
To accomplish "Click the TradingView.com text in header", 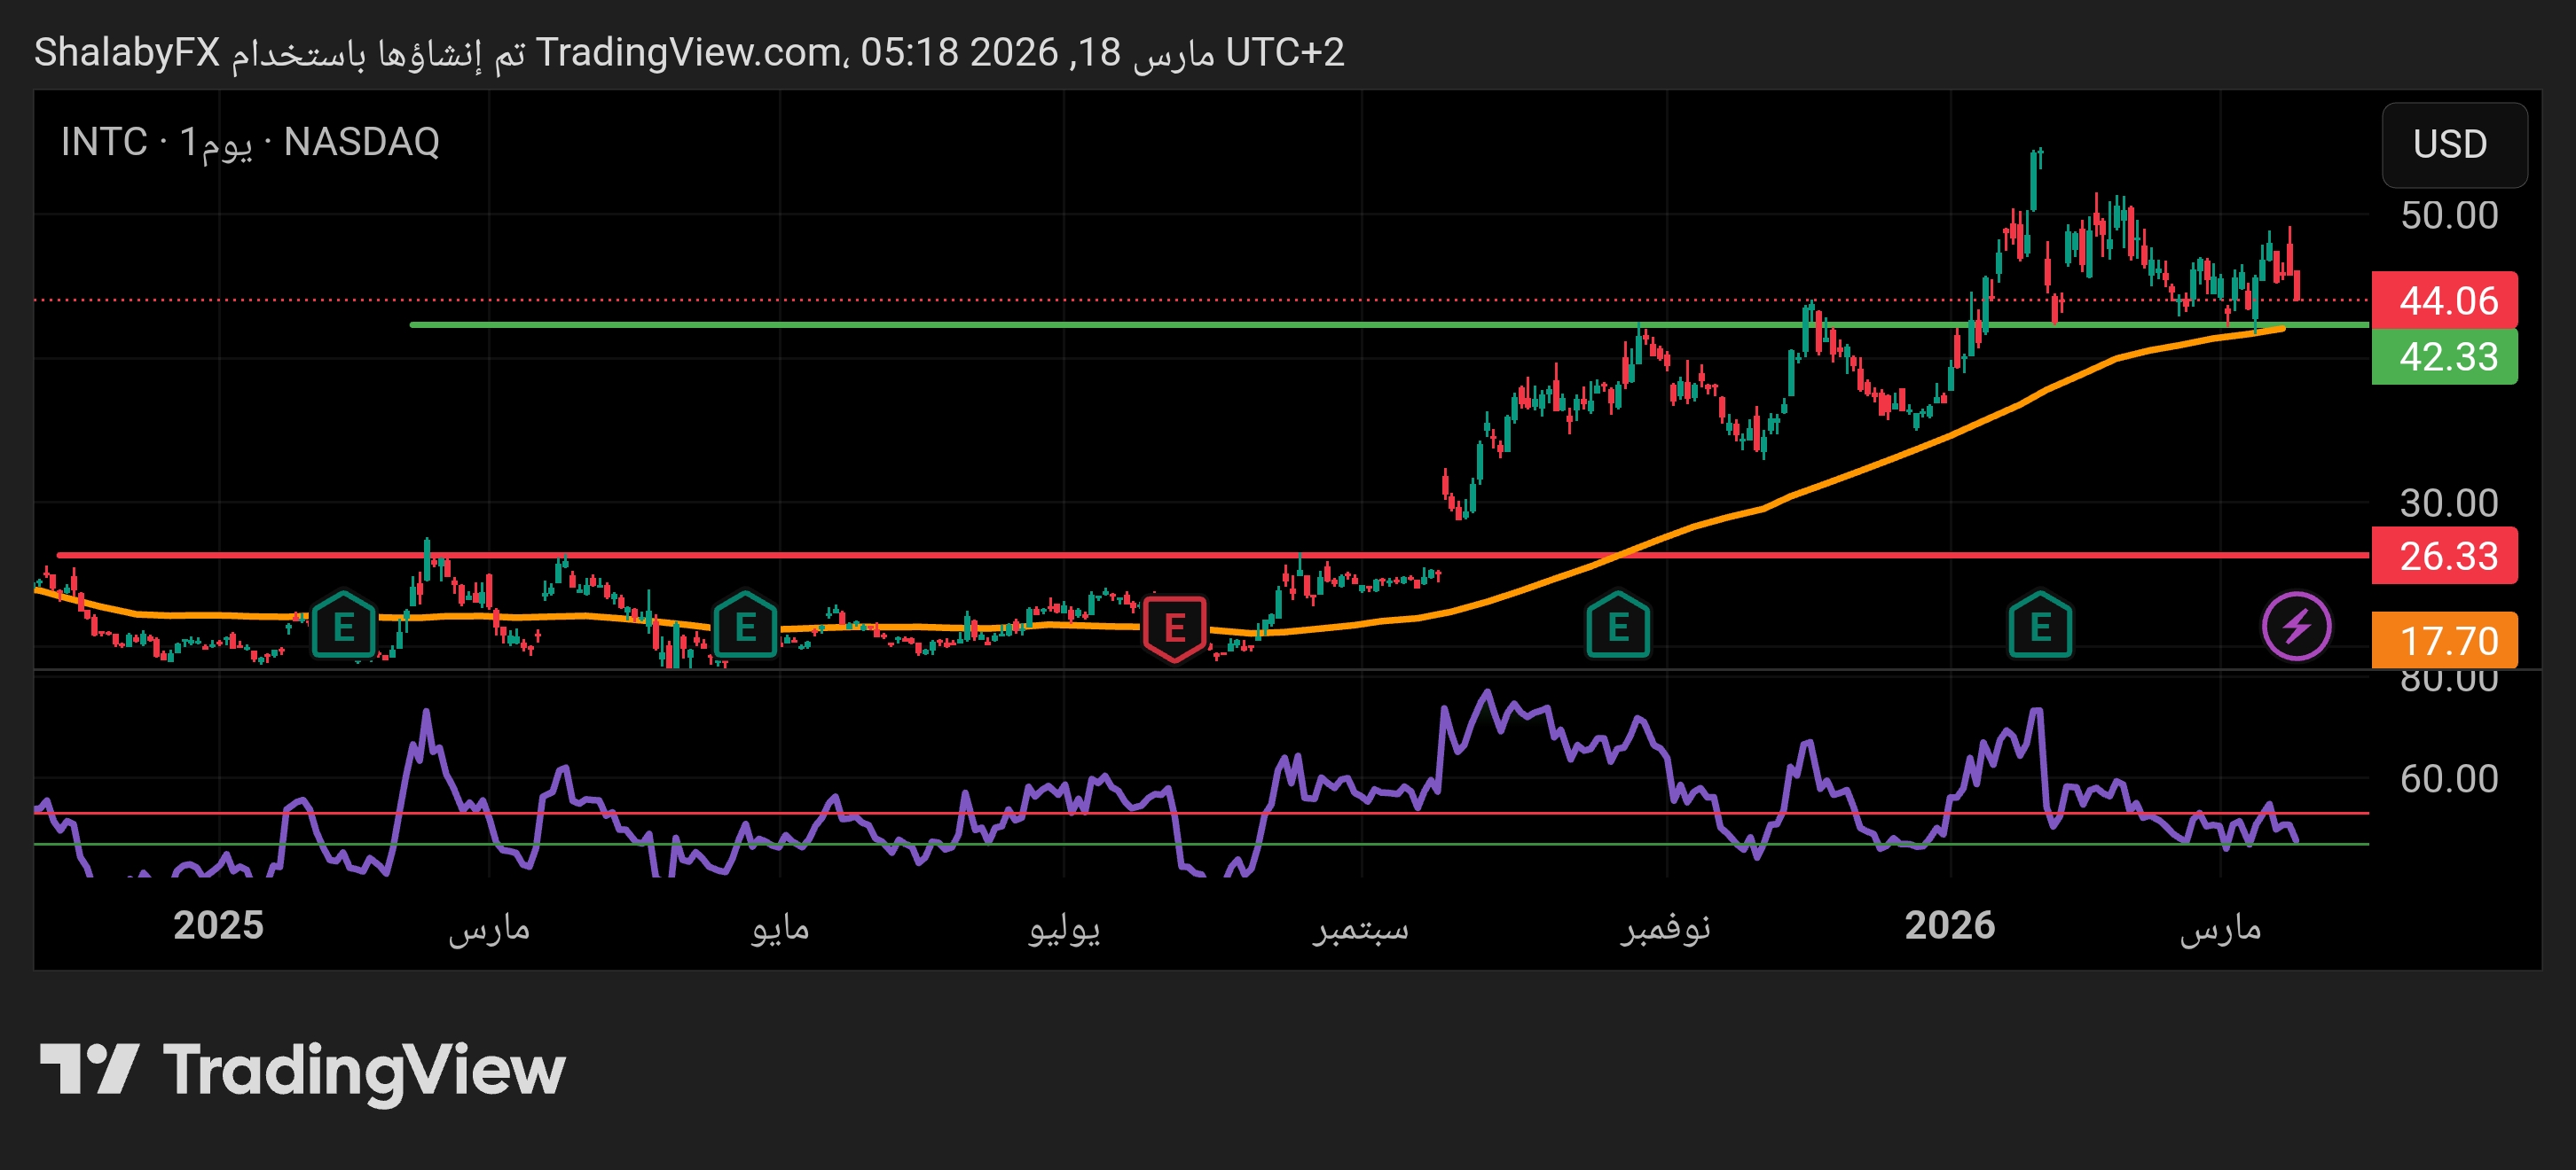I will 688,52.
